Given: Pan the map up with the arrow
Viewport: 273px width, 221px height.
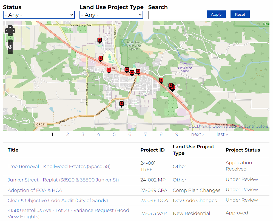Looking at the screenshot, I should point(10,27).
